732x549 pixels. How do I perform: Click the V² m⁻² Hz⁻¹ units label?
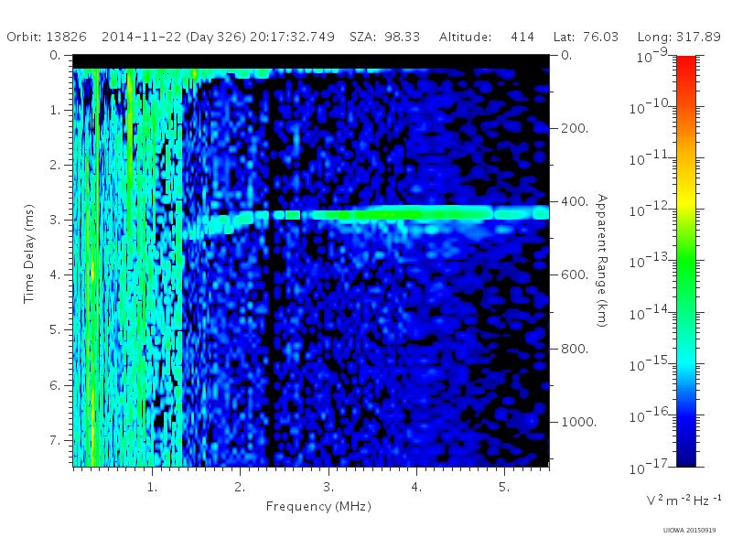click(x=684, y=500)
